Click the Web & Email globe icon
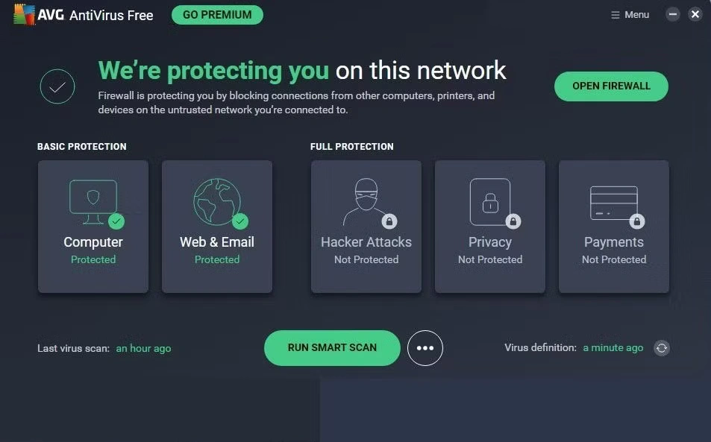 tap(216, 201)
